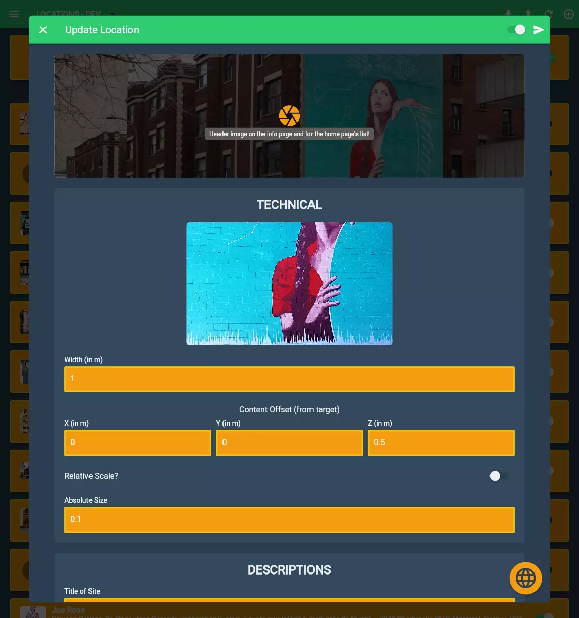Screen dimensions: 579x618
Task: Expand the Locations - Dev dropdown
Action: [113, 14]
